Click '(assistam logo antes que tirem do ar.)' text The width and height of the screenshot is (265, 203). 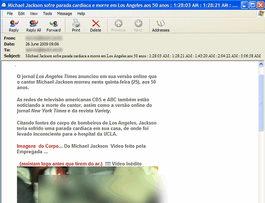[x=61, y=164]
